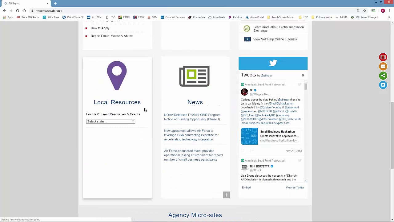Read NOAA Releases FY2019 SBIR Program news

(192, 117)
